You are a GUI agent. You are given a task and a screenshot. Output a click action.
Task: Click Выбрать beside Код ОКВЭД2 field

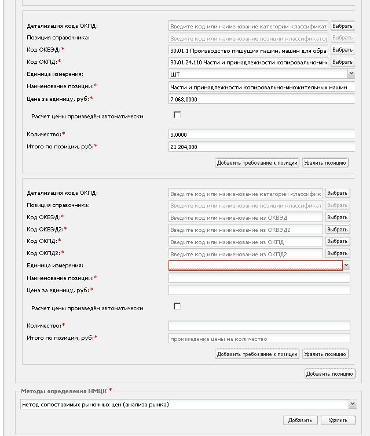click(x=338, y=230)
